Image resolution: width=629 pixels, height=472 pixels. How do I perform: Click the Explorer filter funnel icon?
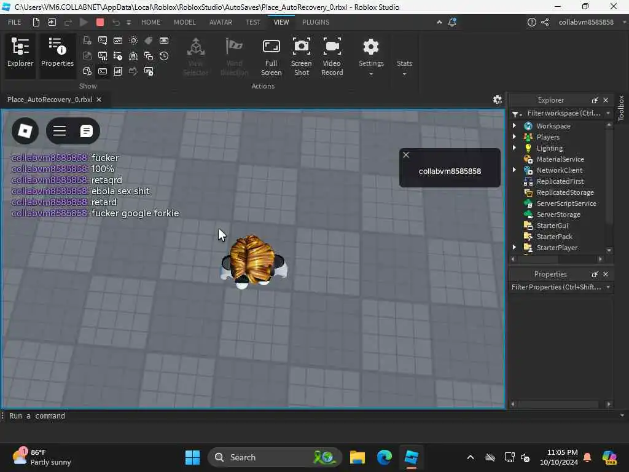tap(516, 114)
